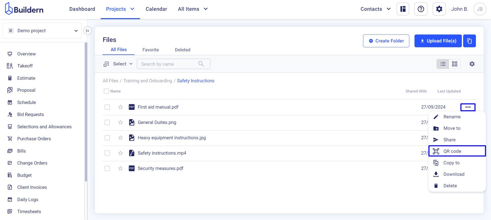
Task: Switch to list view layout
Action: [x=443, y=64]
